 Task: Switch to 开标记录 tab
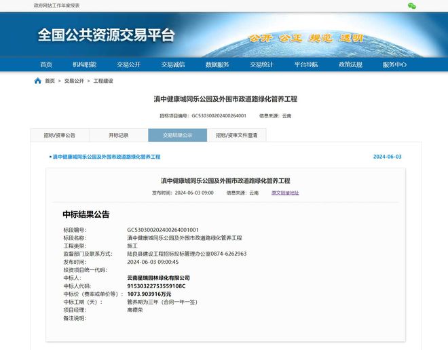[119, 135]
